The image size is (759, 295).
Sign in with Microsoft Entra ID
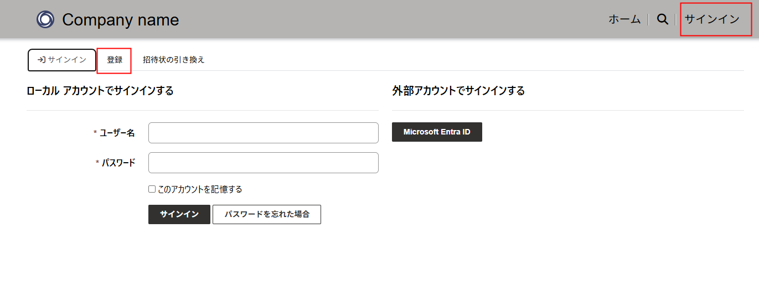(437, 132)
